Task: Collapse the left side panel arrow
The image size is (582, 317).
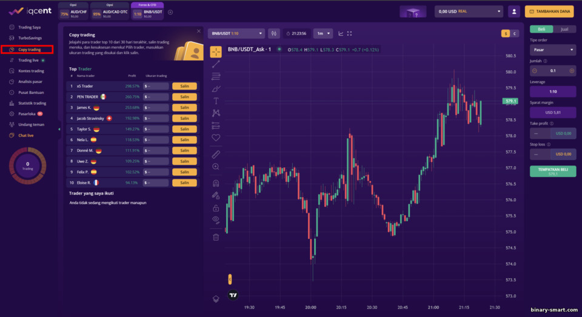Action: coord(59,129)
